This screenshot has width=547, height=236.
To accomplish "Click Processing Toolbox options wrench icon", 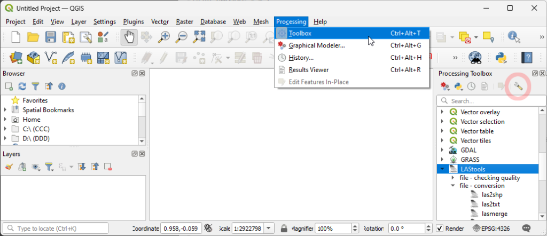I will 518,86.
